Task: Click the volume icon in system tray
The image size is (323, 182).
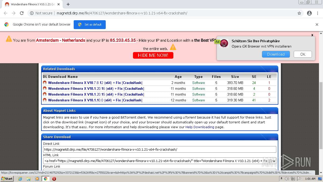Action: pyautogui.click(x=287, y=179)
